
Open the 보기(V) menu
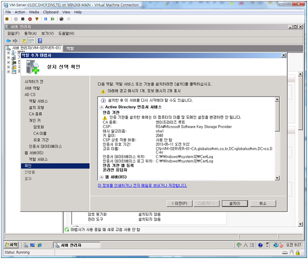coord(47,34)
